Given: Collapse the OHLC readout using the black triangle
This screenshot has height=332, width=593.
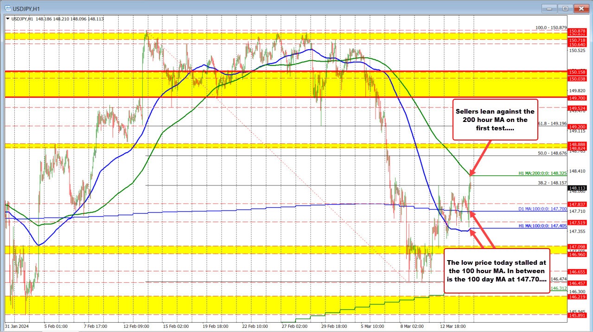Looking at the screenshot, I should click(x=8, y=19).
